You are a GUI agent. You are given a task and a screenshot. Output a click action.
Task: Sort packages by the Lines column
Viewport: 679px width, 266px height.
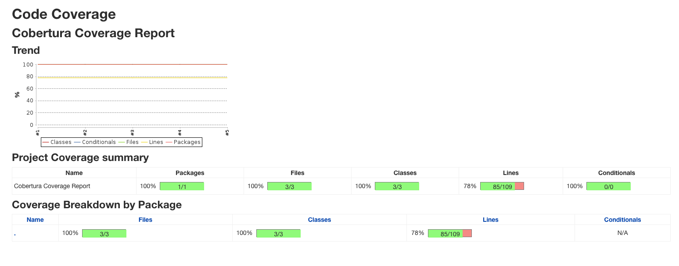click(x=491, y=219)
